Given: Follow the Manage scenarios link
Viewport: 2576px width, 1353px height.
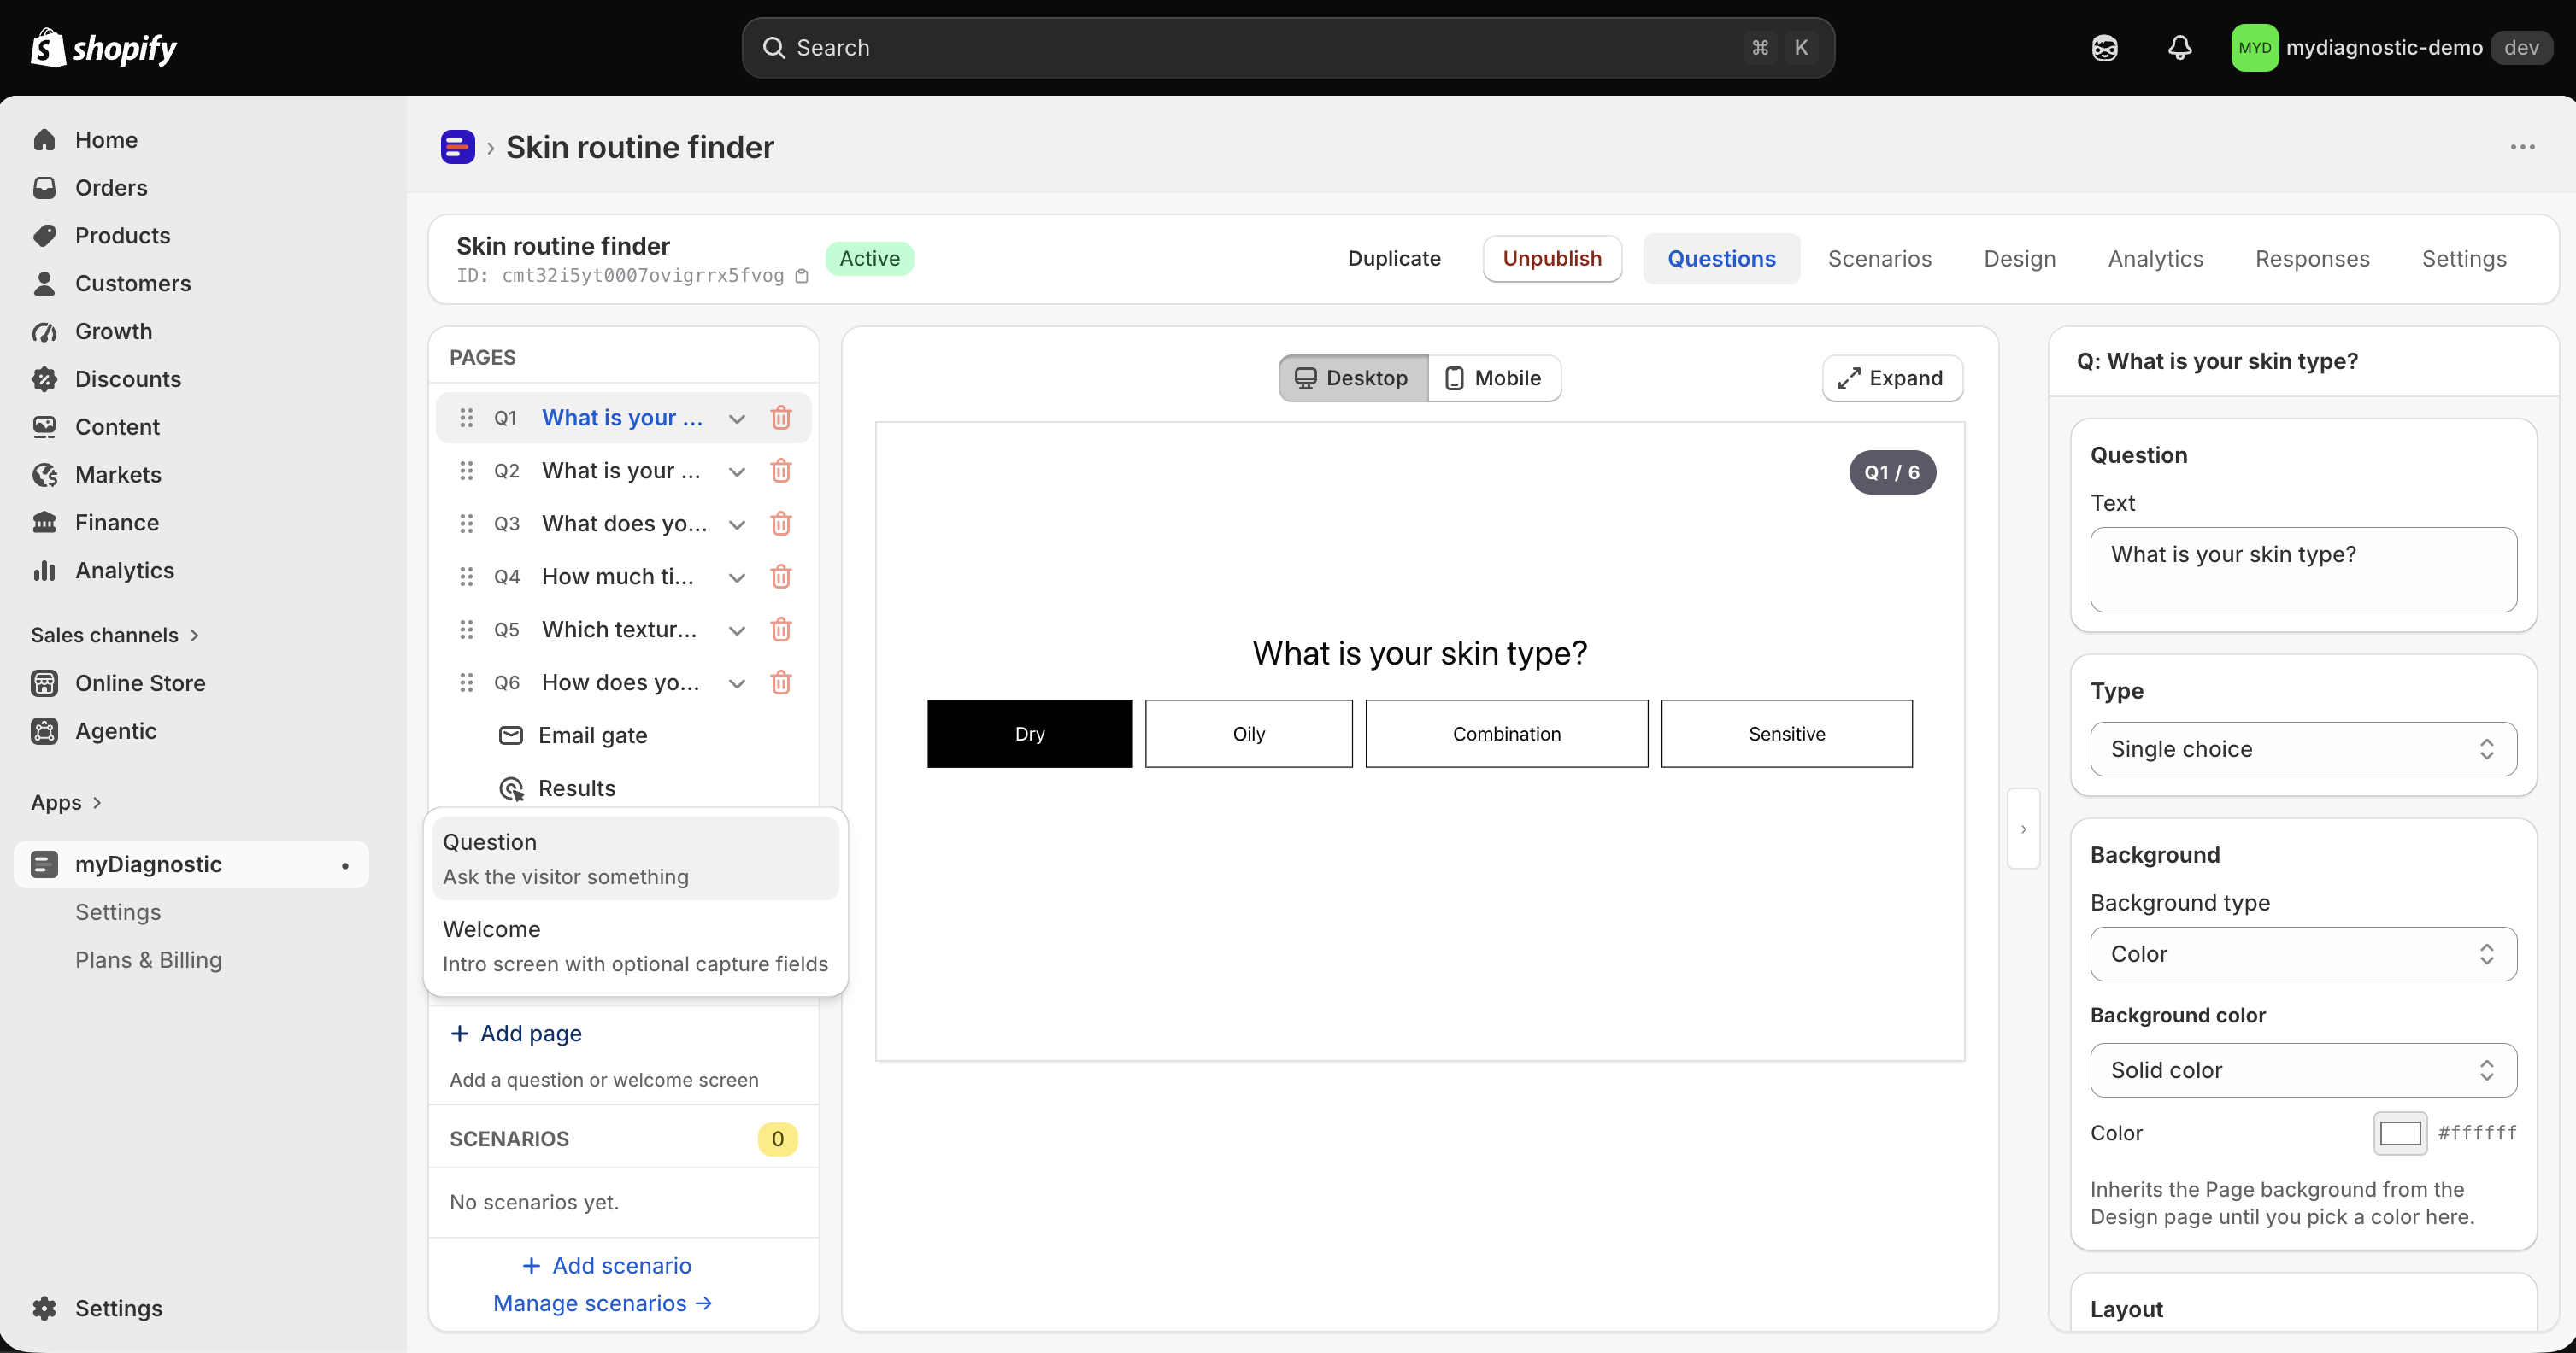Looking at the screenshot, I should coord(602,1303).
